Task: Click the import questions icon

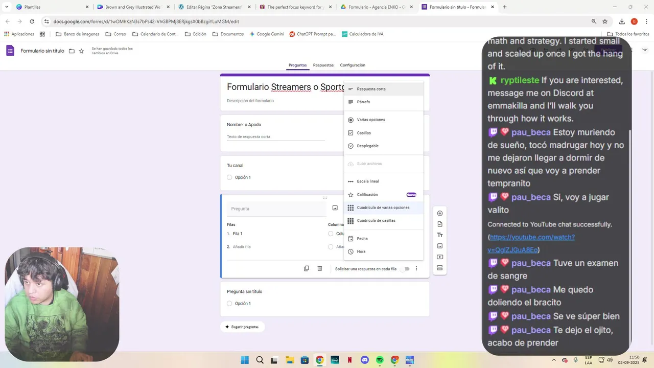Action: (x=440, y=224)
